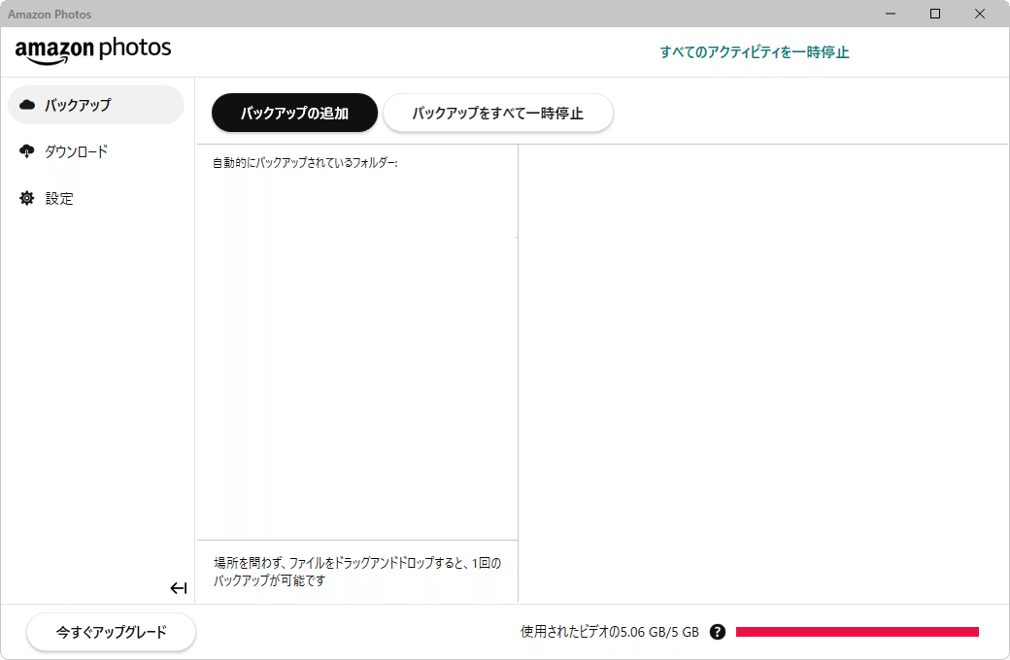The image size is (1010, 660).
Task: Click the drag-and-drop backup hint text
Action: pyautogui.click(x=356, y=570)
